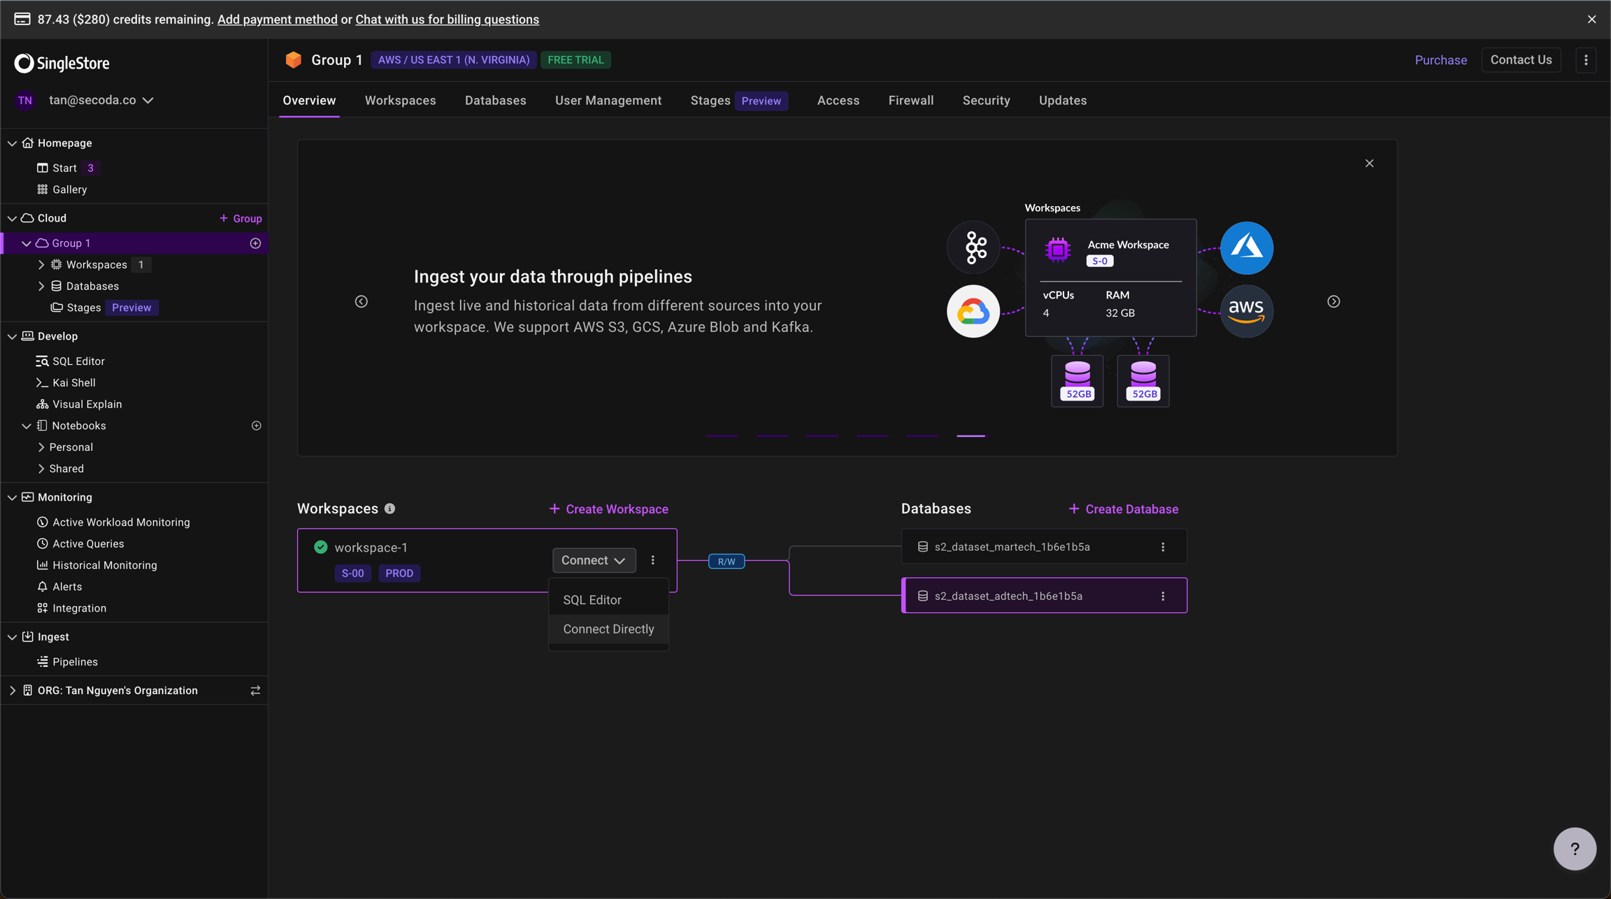Toggle the Connect dropdown button
Screen dimensions: 1611x899
pyautogui.click(x=594, y=561)
